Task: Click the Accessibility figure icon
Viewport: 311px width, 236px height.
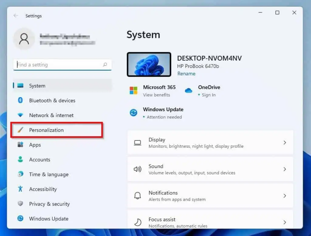Action: [20, 189]
